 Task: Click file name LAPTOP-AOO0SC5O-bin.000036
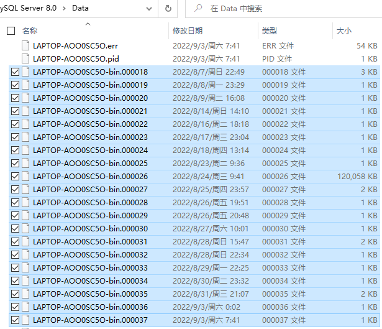point(91,307)
